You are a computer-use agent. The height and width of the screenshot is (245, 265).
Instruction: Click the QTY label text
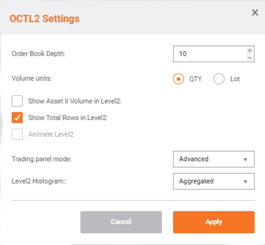[x=195, y=79]
